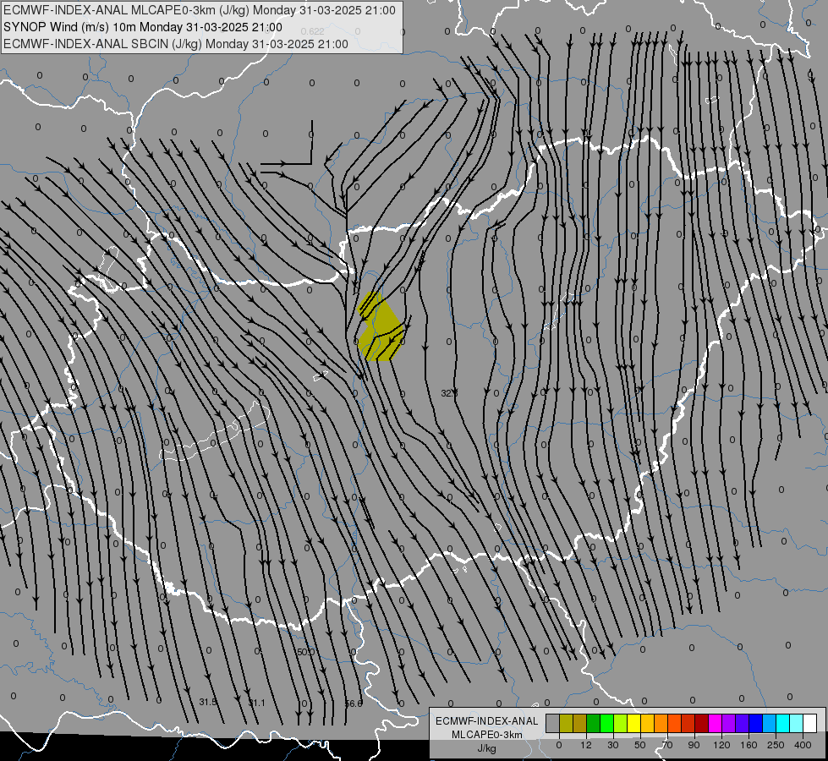The height and width of the screenshot is (761, 828).
Task: Click the pure blue legend swatch
Action: point(755,723)
